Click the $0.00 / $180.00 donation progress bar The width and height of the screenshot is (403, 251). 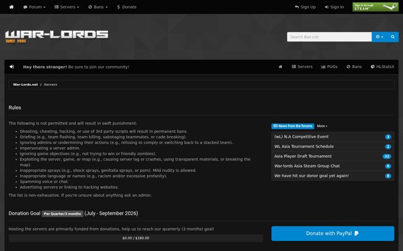click(135, 238)
